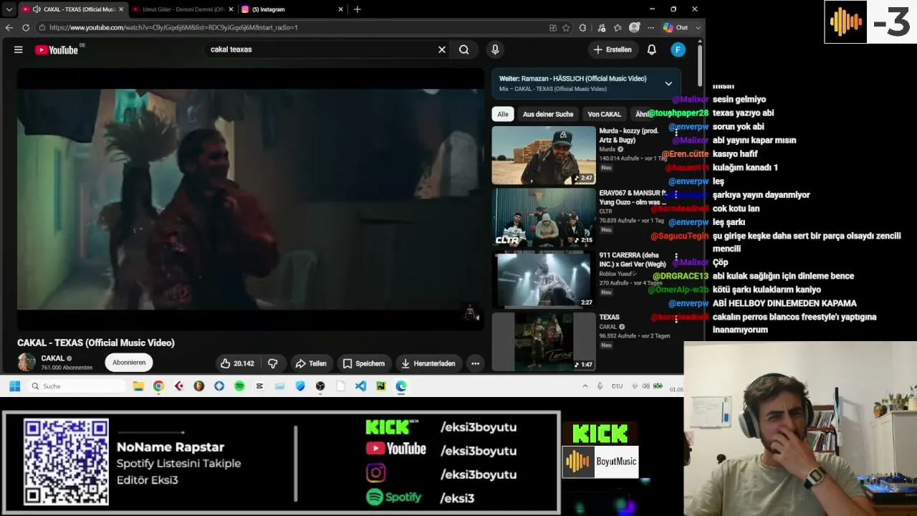Open the tab search dropdown arrow
Screen dimensions: 917x516
coord(9,9)
